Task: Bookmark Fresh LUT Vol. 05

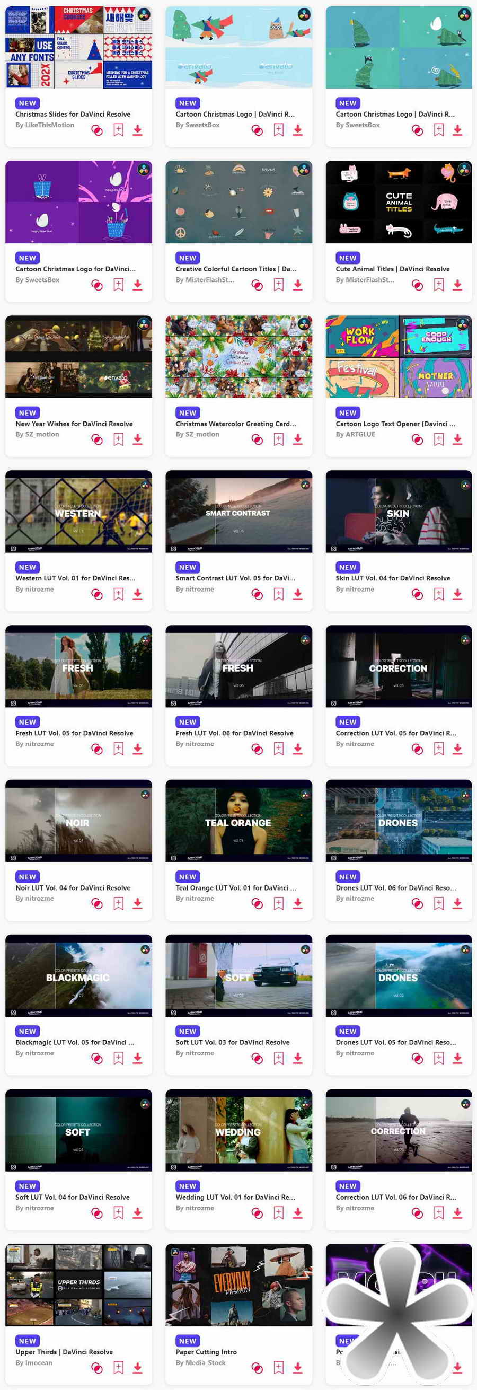Action: [118, 749]
